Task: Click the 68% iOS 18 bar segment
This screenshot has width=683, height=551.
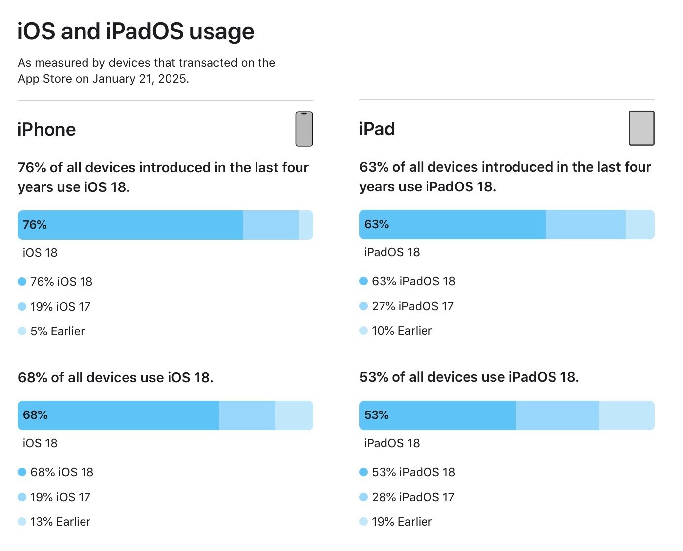Action: (x=119, y=415)
